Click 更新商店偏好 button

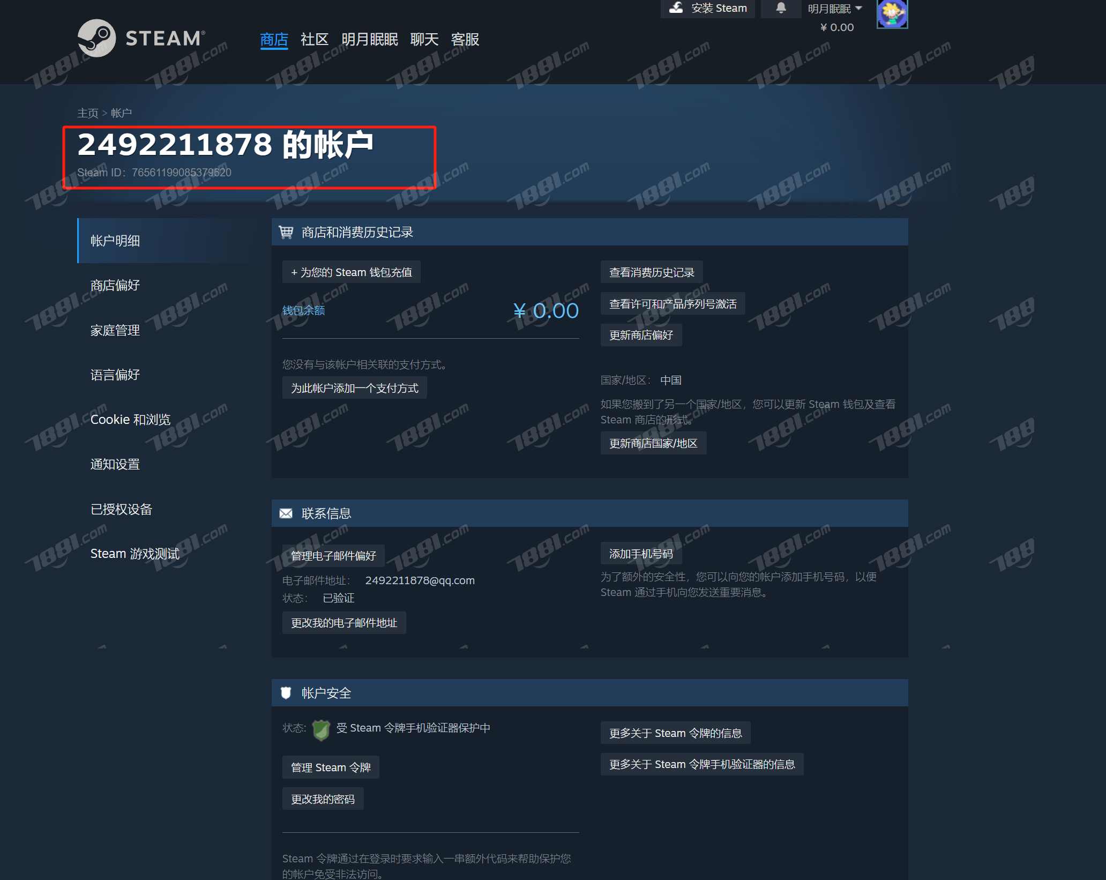pos(641,335)
